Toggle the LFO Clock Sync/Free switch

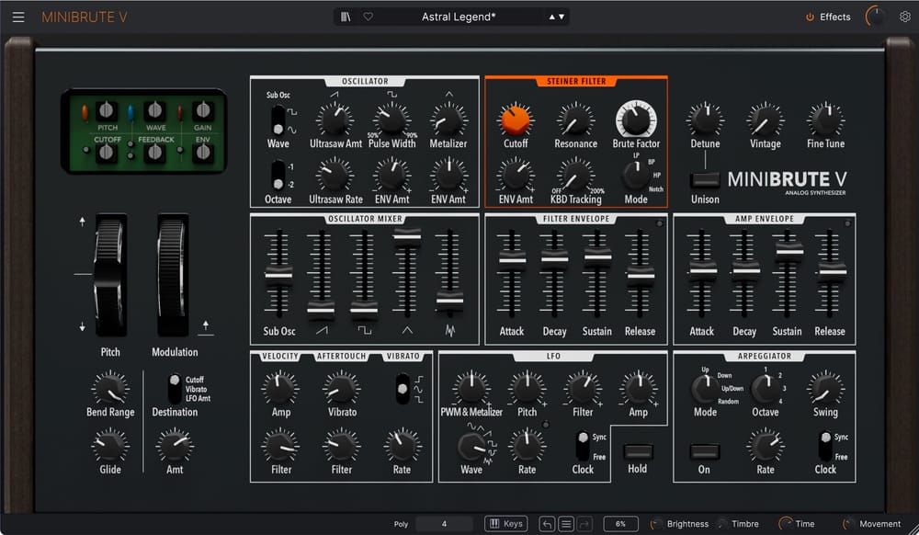[583, 447]
